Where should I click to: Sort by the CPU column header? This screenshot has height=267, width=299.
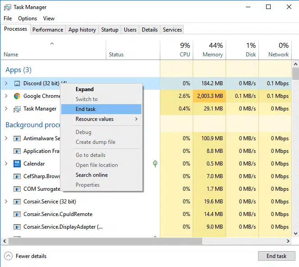pyautogui.click(x=177, y=50)
